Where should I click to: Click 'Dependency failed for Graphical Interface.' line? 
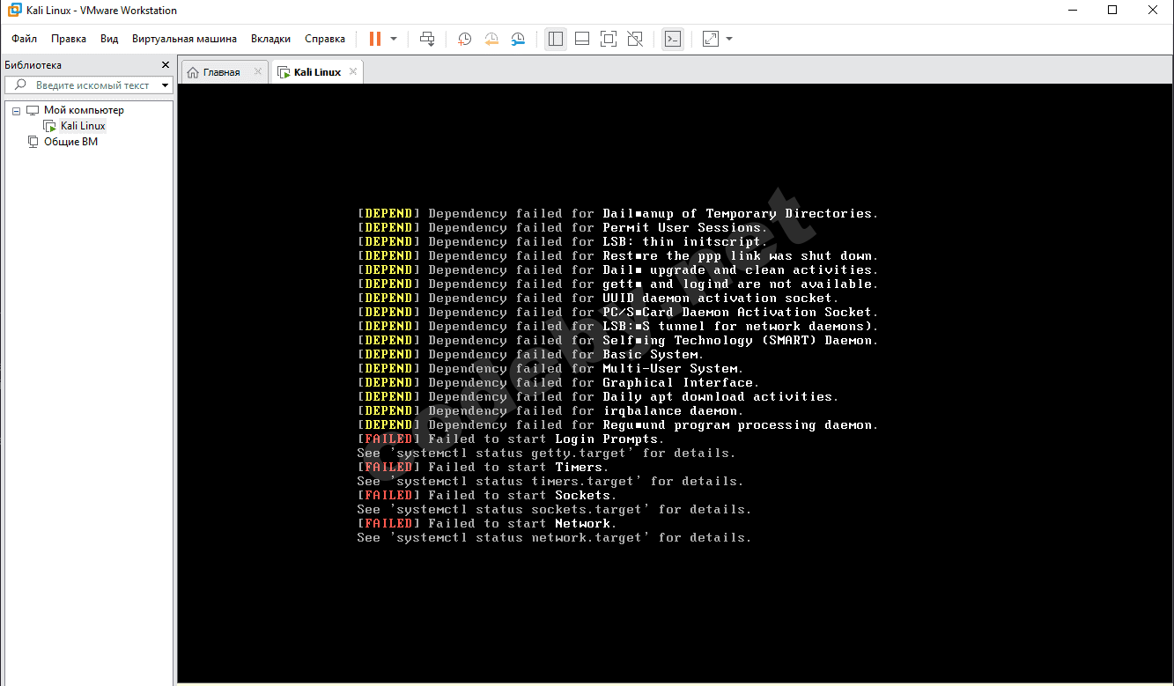558,382
